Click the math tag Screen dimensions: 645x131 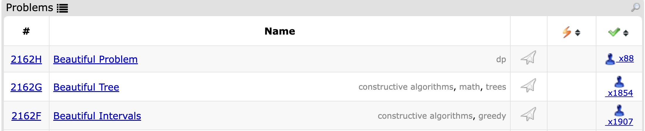pyautogui.click(x=469, y=87)
